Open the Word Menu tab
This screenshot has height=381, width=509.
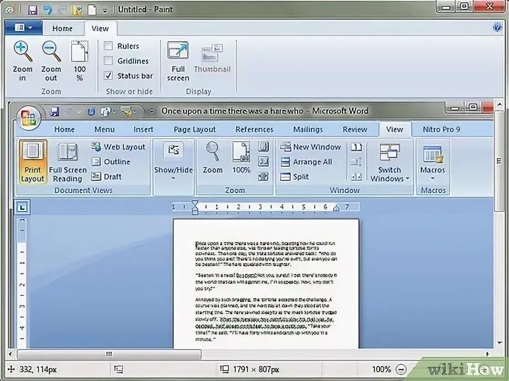click(x=105, y=130)
